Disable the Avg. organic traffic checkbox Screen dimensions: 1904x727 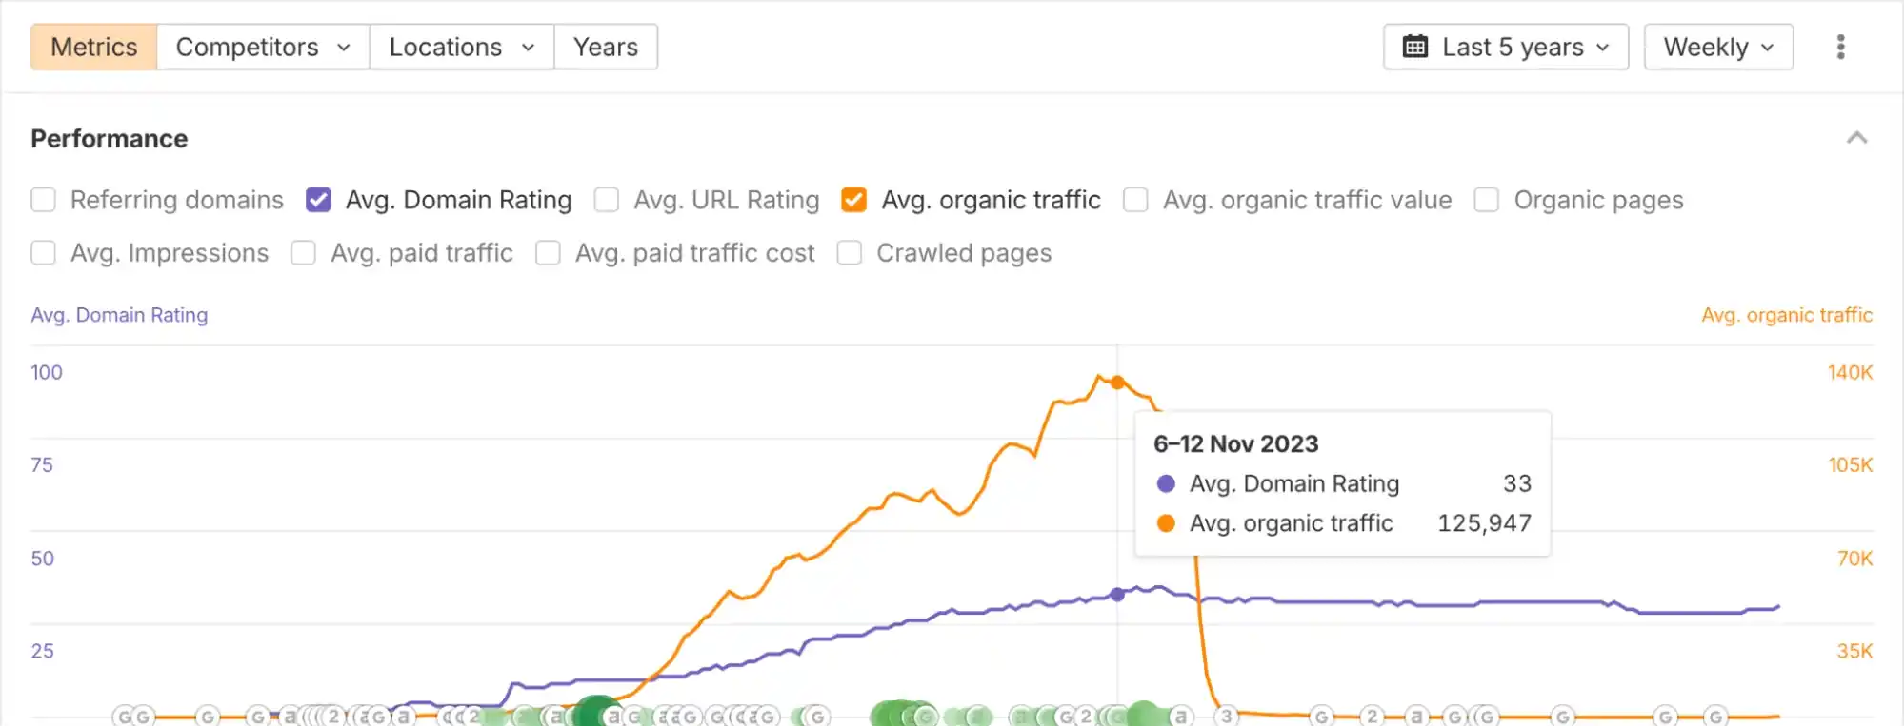(x=853, y=200)
